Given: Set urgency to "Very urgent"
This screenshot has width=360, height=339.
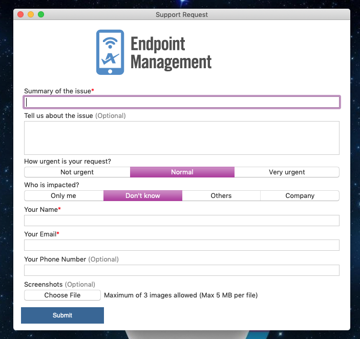Looking at the screenshot, I should [x=286, y=172].
